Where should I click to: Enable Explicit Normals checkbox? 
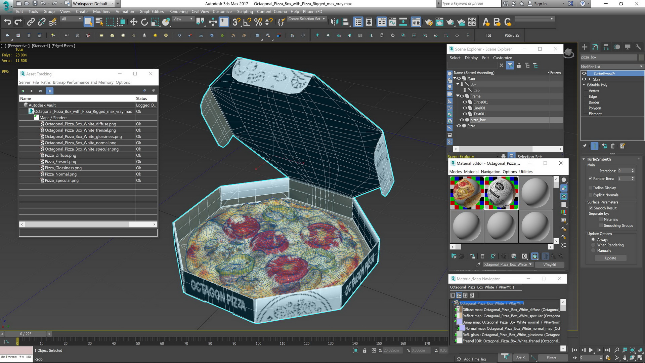tap(591, 195)
